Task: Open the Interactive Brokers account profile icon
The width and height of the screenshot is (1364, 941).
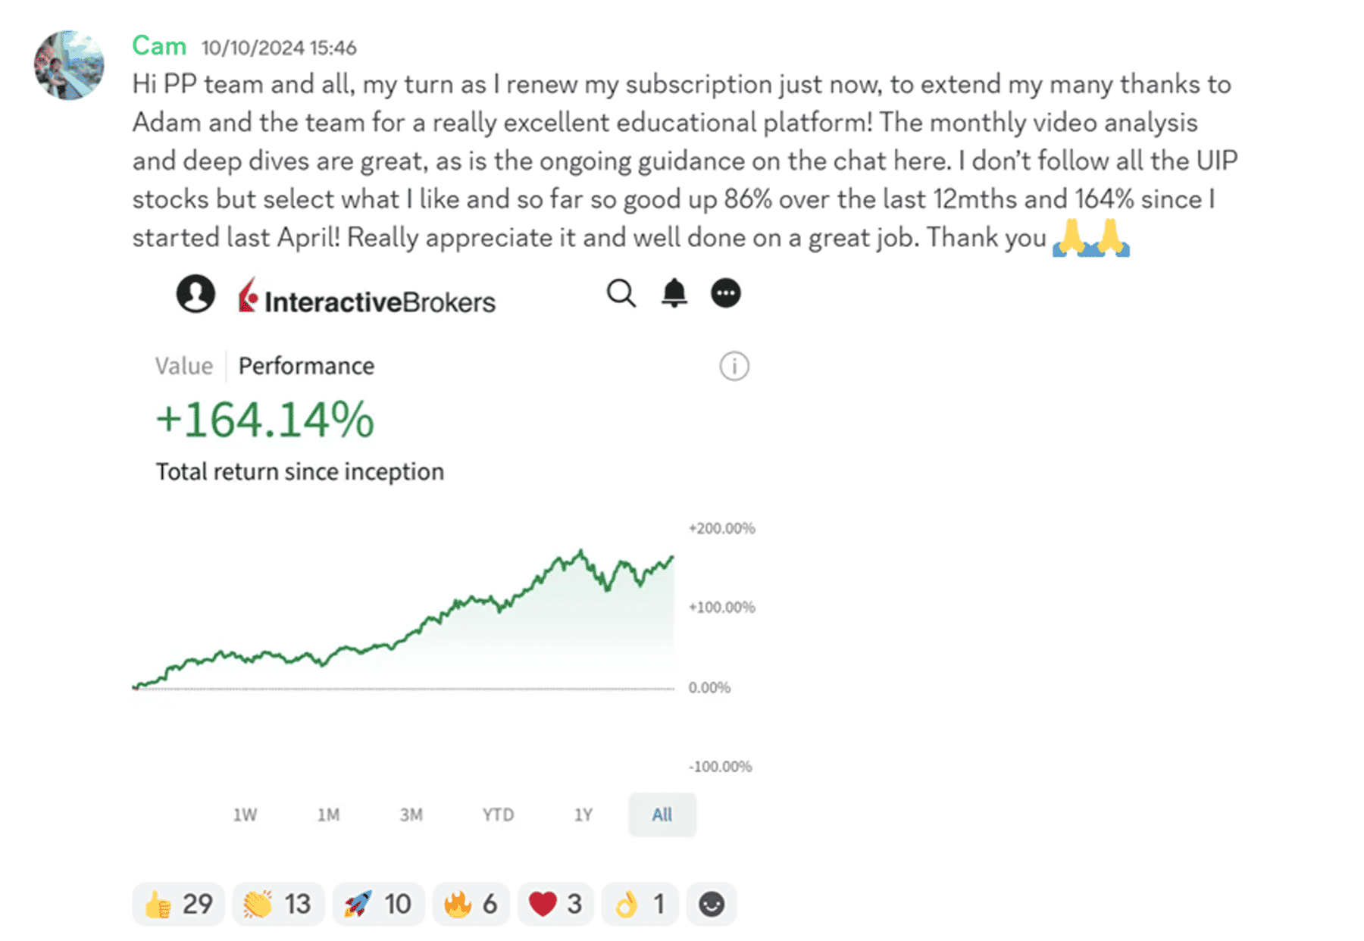Action: 196,294
